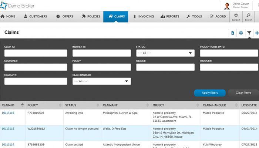Open the Tools tab
259x148 pixels.
tap(194, 17)
